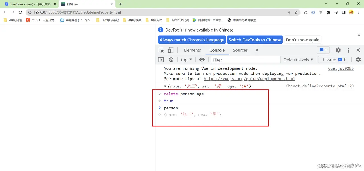The image size is (364, 171).
Task: Open the Extensions puzzle menu
Action: tap(328, 12)
